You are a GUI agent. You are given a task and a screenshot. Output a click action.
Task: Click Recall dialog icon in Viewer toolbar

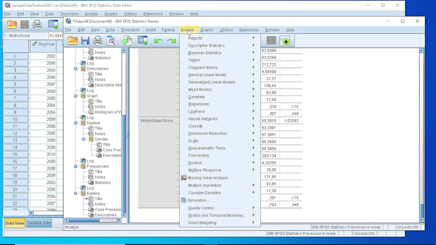[142, 41]
